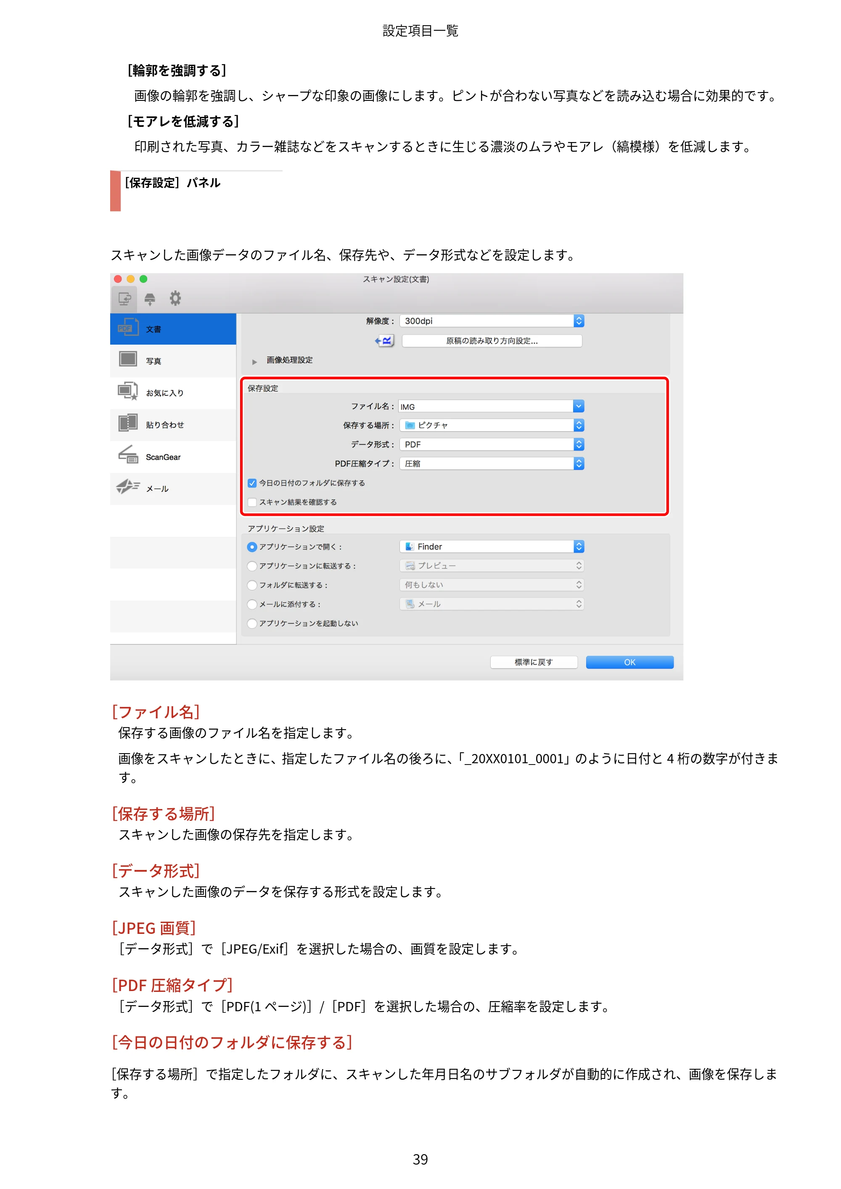Close the scan settings window with red button
Screen dimensions: 841x1189
click(x=118, y=279)
